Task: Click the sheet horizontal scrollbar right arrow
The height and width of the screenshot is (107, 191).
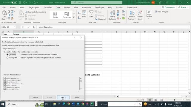Action: click(x=187, y=96)
